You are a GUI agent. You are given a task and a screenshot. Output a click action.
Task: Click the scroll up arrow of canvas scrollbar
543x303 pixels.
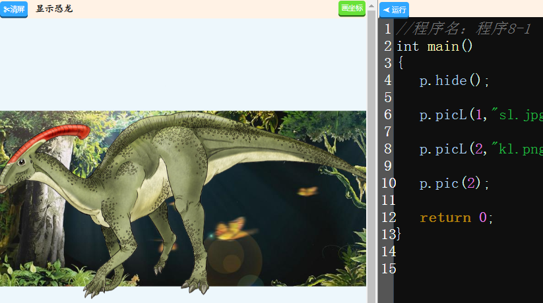tap(371, 6)
